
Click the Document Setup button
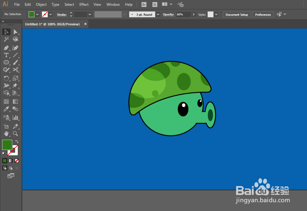(236, 14)
